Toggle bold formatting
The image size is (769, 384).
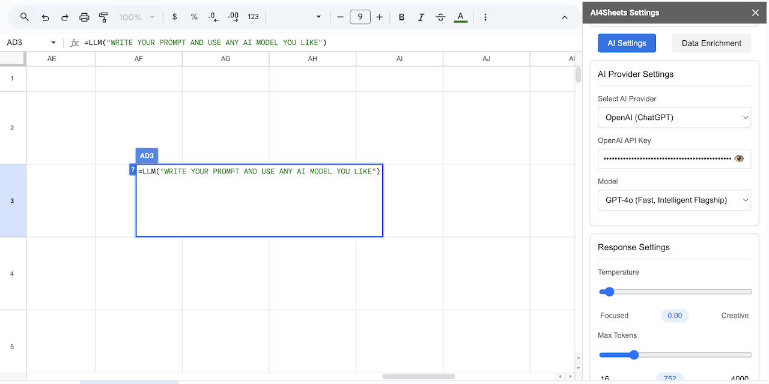pos(402,17)
